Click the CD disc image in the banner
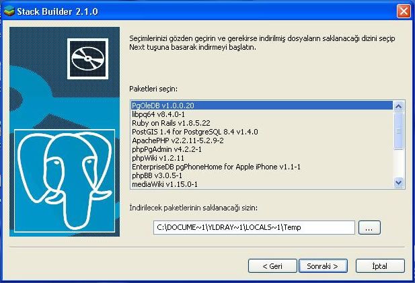 point(88,58)
